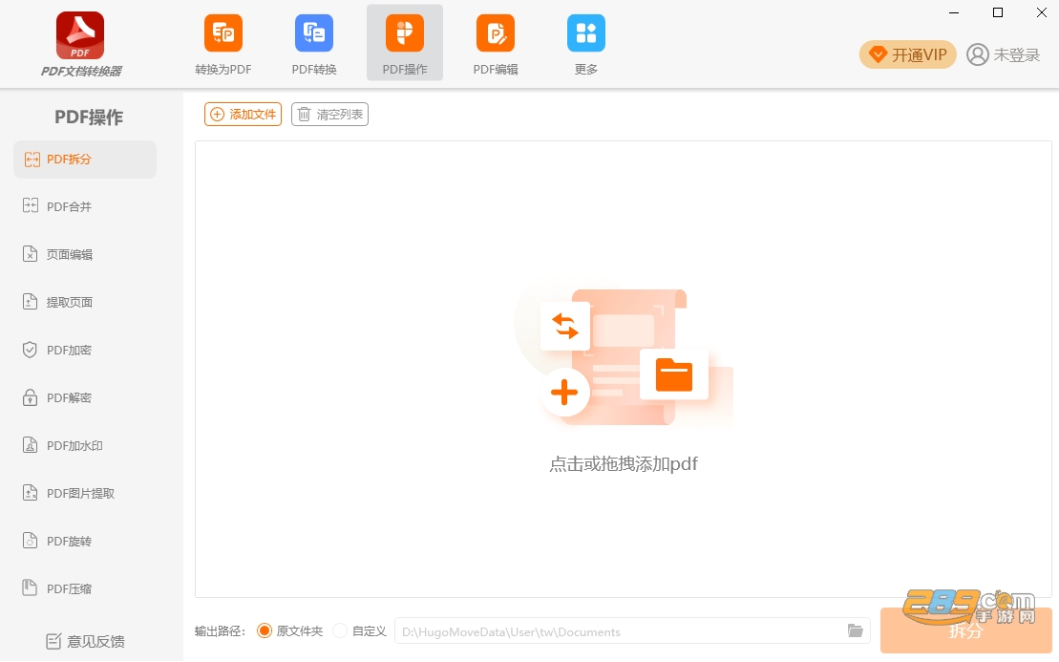This screenshot has width=1059, height=662.
Task: Click the browse folder icon in output path
Action: 855,630
